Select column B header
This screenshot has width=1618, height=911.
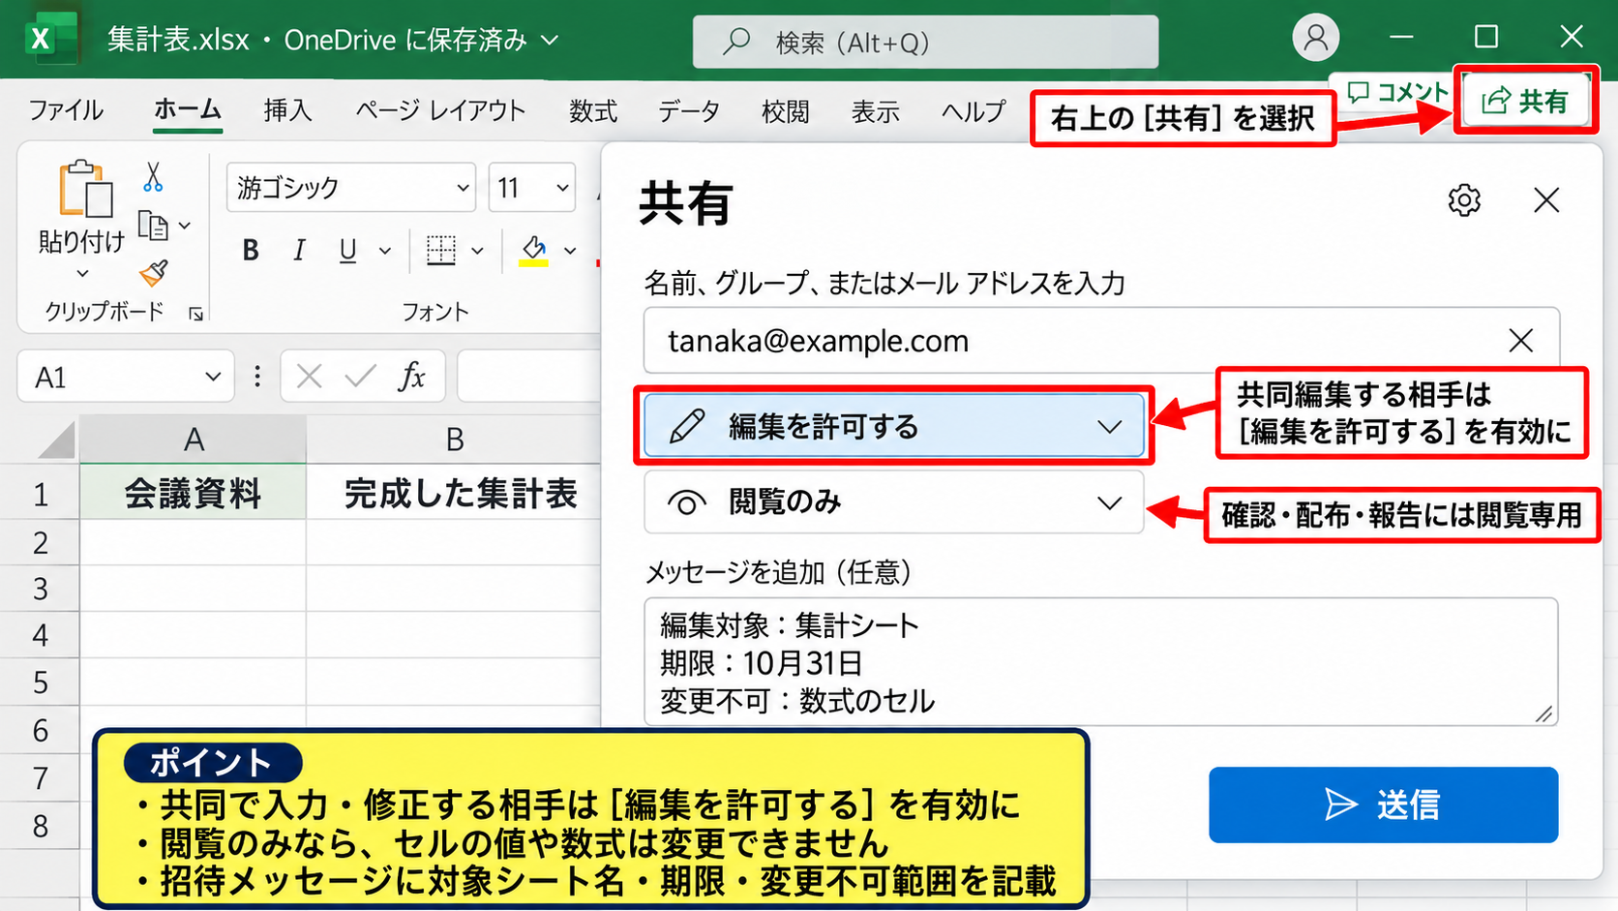click(x=454, y=440)
